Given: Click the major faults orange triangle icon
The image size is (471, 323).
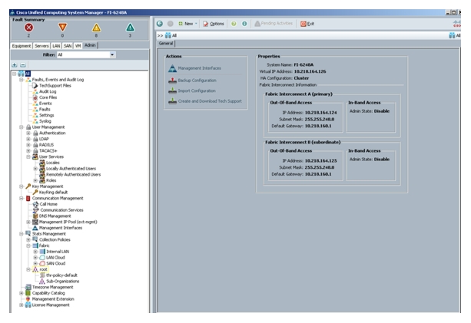Looking at the screenshot, I should pyautogui.click(x=62, y=28).
